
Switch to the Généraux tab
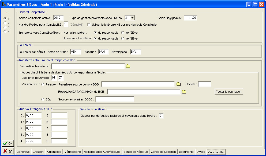coord(23,152)
